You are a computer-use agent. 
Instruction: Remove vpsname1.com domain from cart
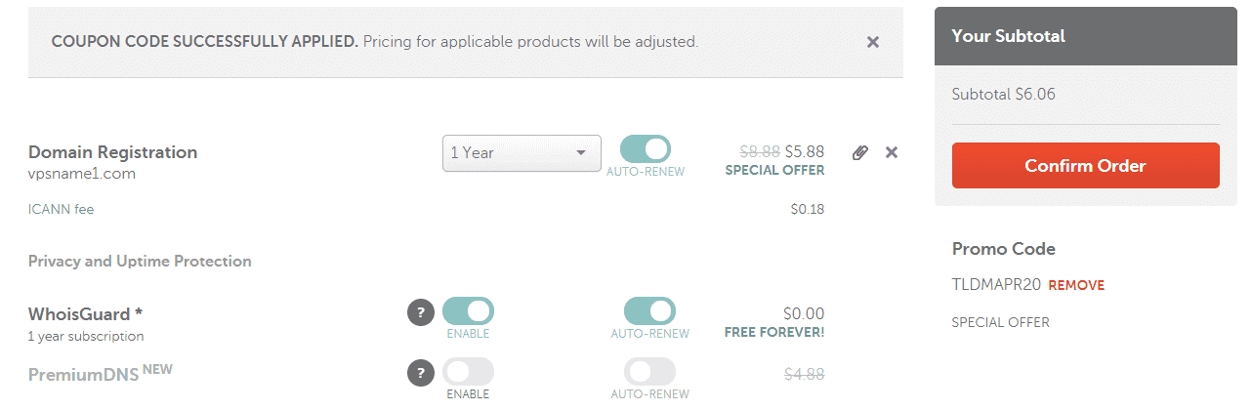(x=891, y=152)
